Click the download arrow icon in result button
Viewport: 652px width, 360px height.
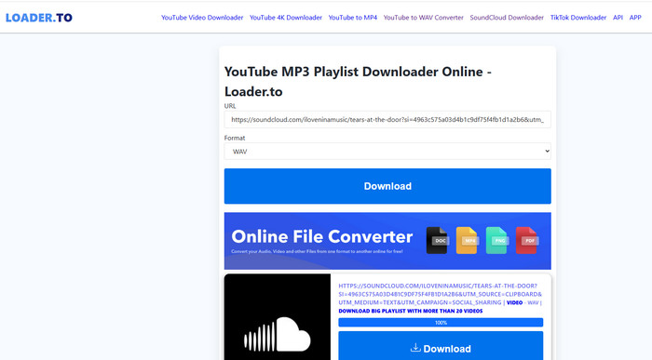coord(415,348)
